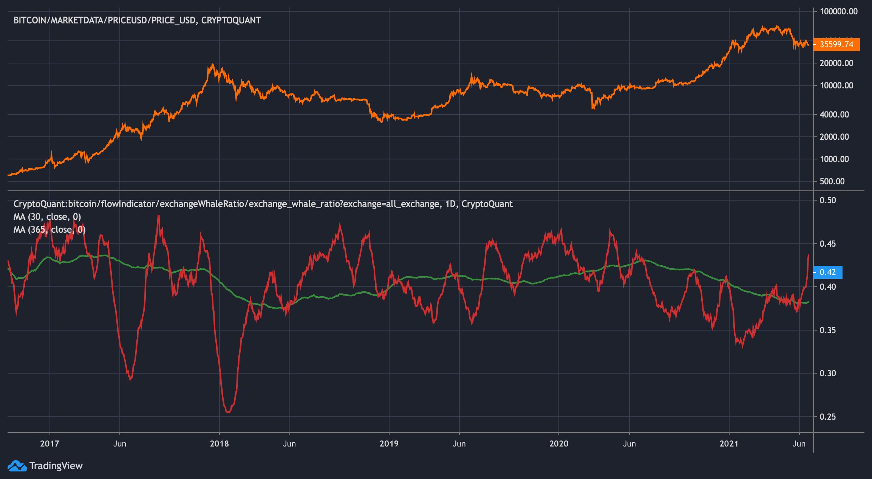This screenshot has height=479, width=872.
Task: Select the MA (365, close, 0) legend
Action: [x=49, y=230]
